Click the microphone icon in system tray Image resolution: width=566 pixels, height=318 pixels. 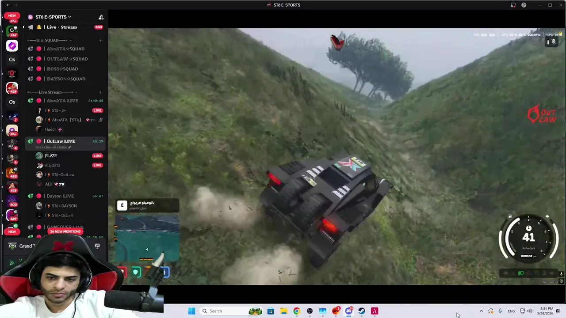click(500, 311)
